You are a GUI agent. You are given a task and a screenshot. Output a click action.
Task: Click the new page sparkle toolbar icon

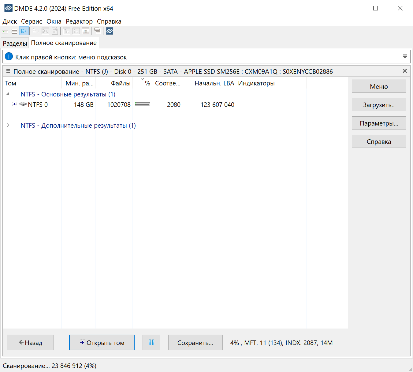(x=55, y=31)
